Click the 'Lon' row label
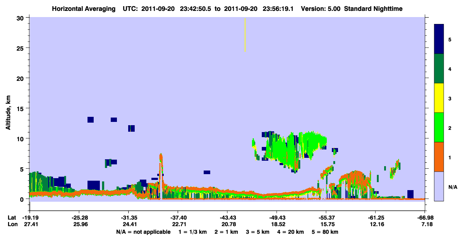Viewport: 472px width, 242px height. [x=12, y=224]
